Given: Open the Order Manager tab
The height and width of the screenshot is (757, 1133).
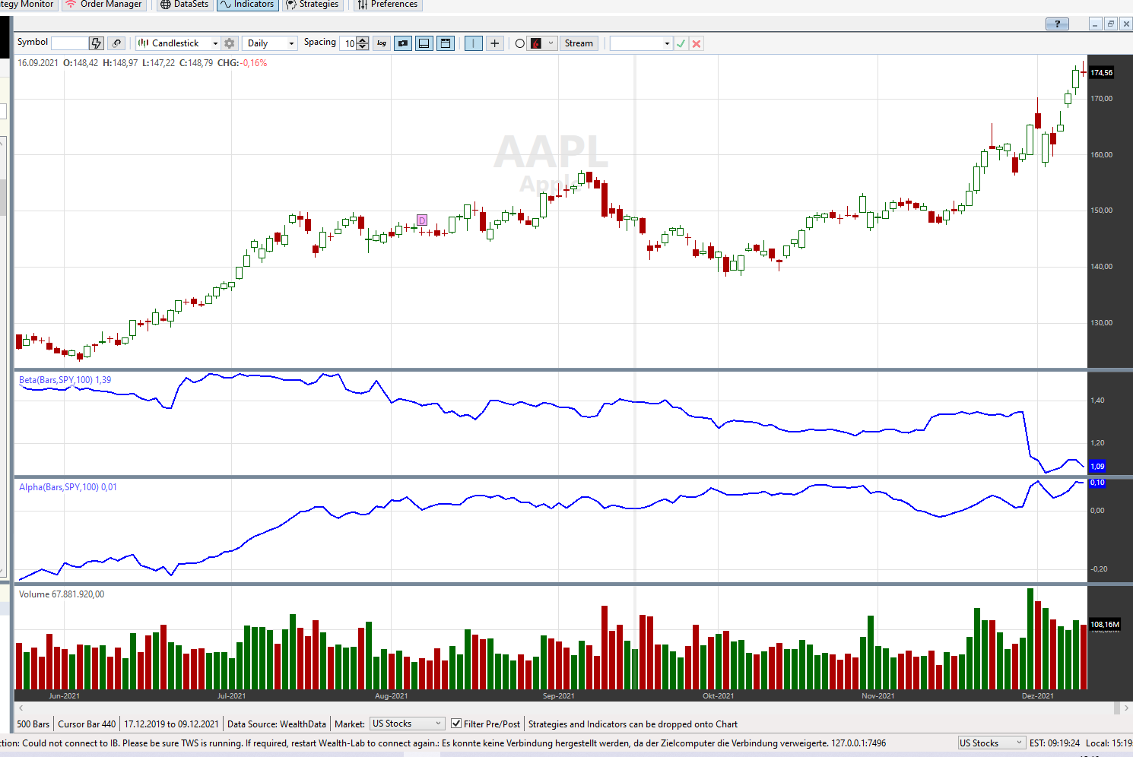Looking at the screenshot, I should pyautogui.click(x=103, y=5).
